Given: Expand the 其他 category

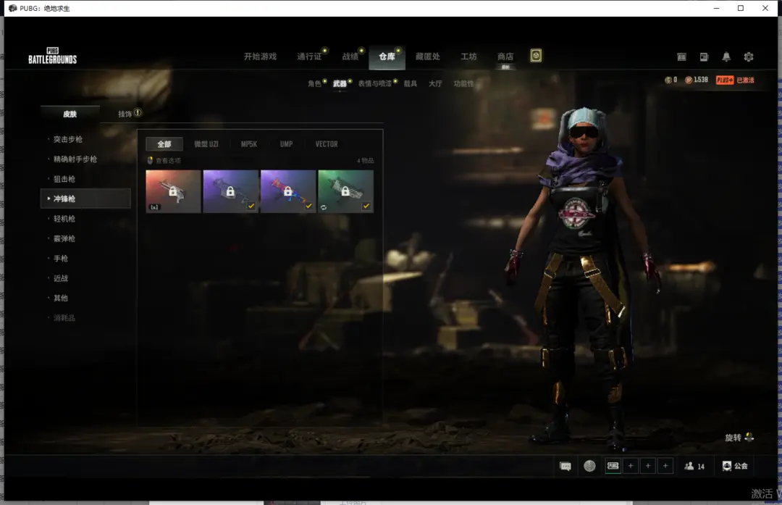Looking at the screenshot, I should 61,298.
